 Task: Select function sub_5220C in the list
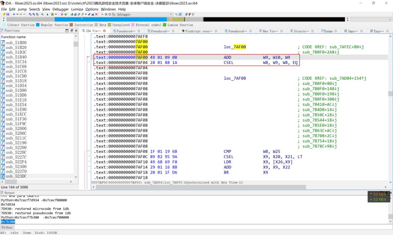[16, 152]
